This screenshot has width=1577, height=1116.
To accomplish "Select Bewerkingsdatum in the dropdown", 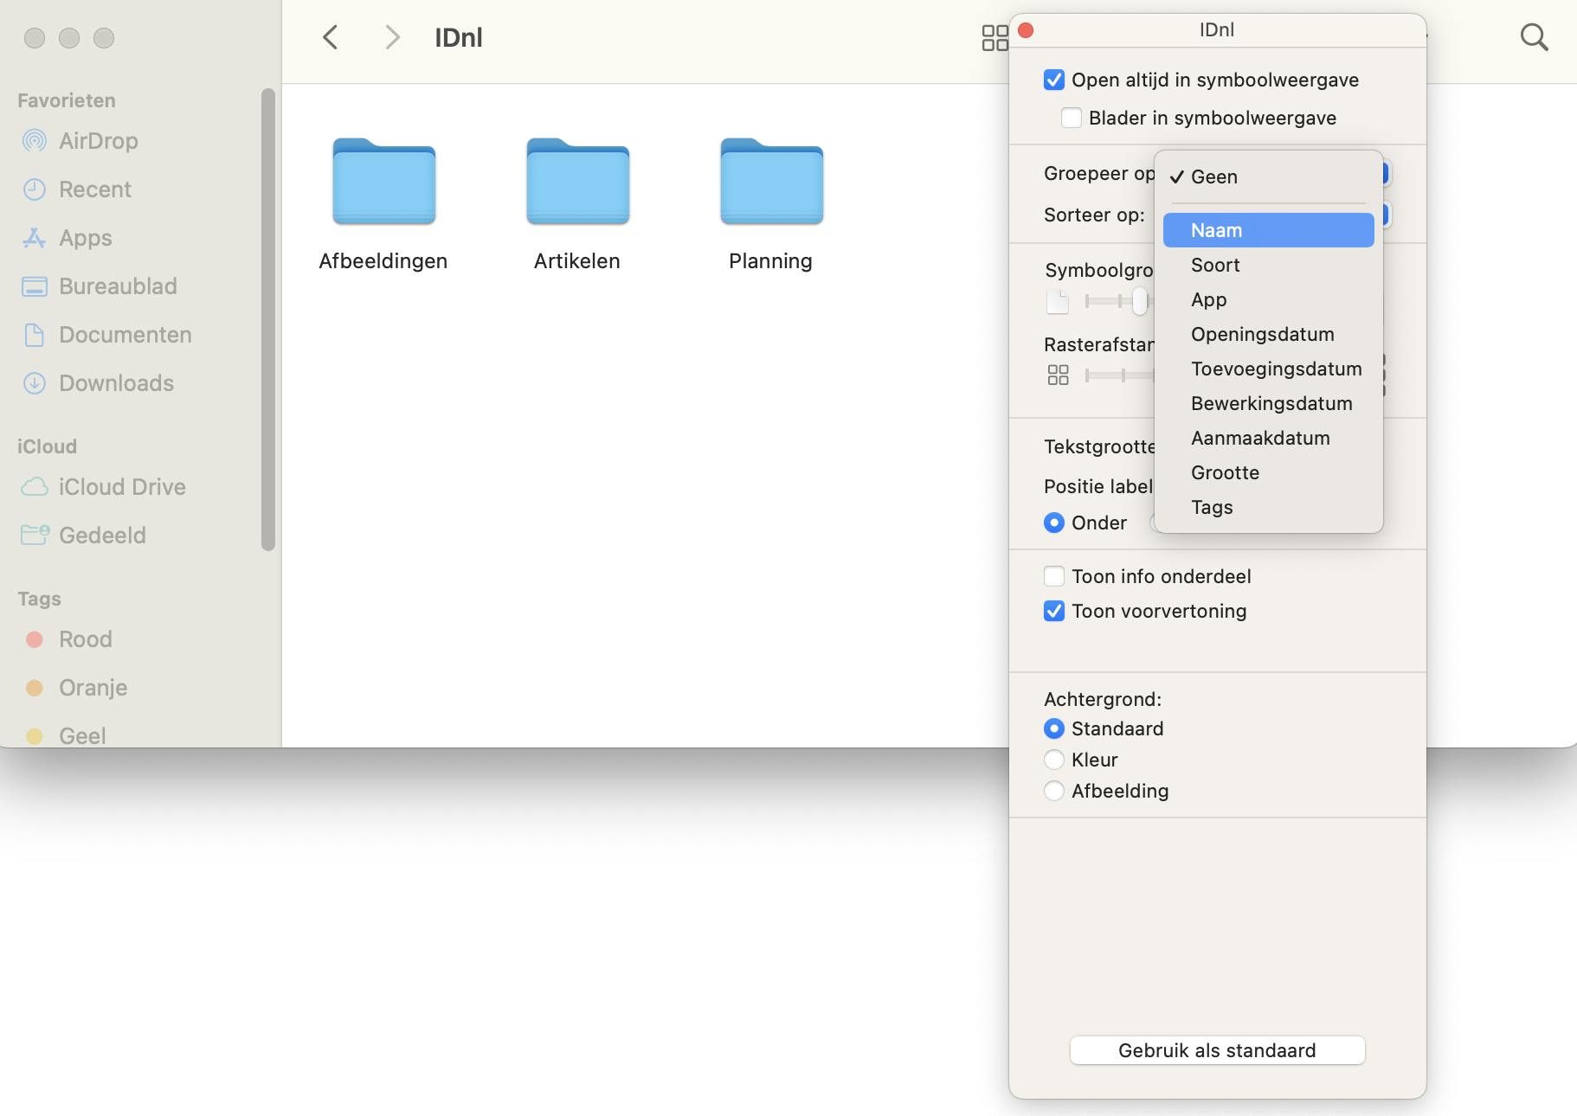I will (x=1271, y=403).
